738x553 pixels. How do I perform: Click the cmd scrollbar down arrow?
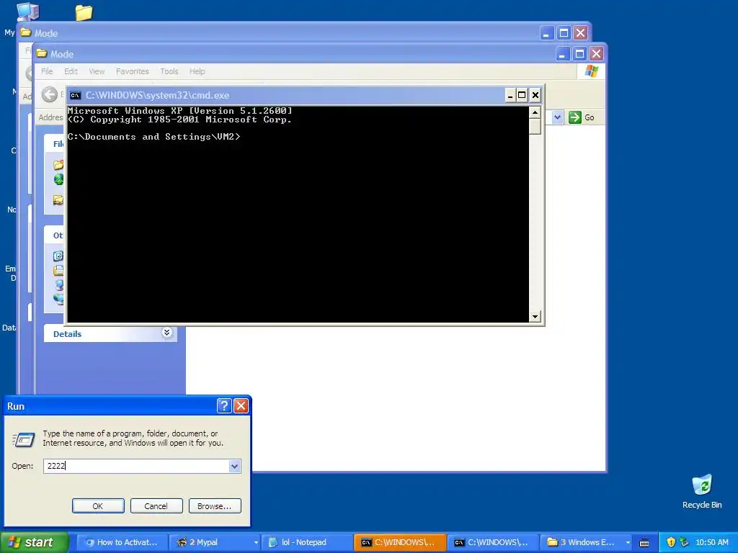pos(535,317)
